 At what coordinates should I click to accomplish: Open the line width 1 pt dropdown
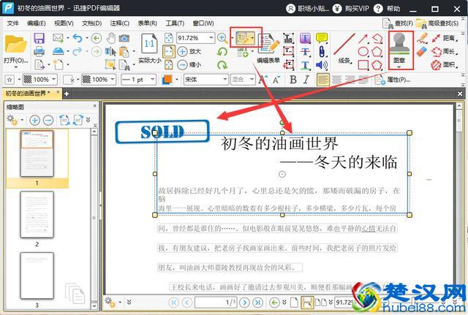[x=153, y=80]
